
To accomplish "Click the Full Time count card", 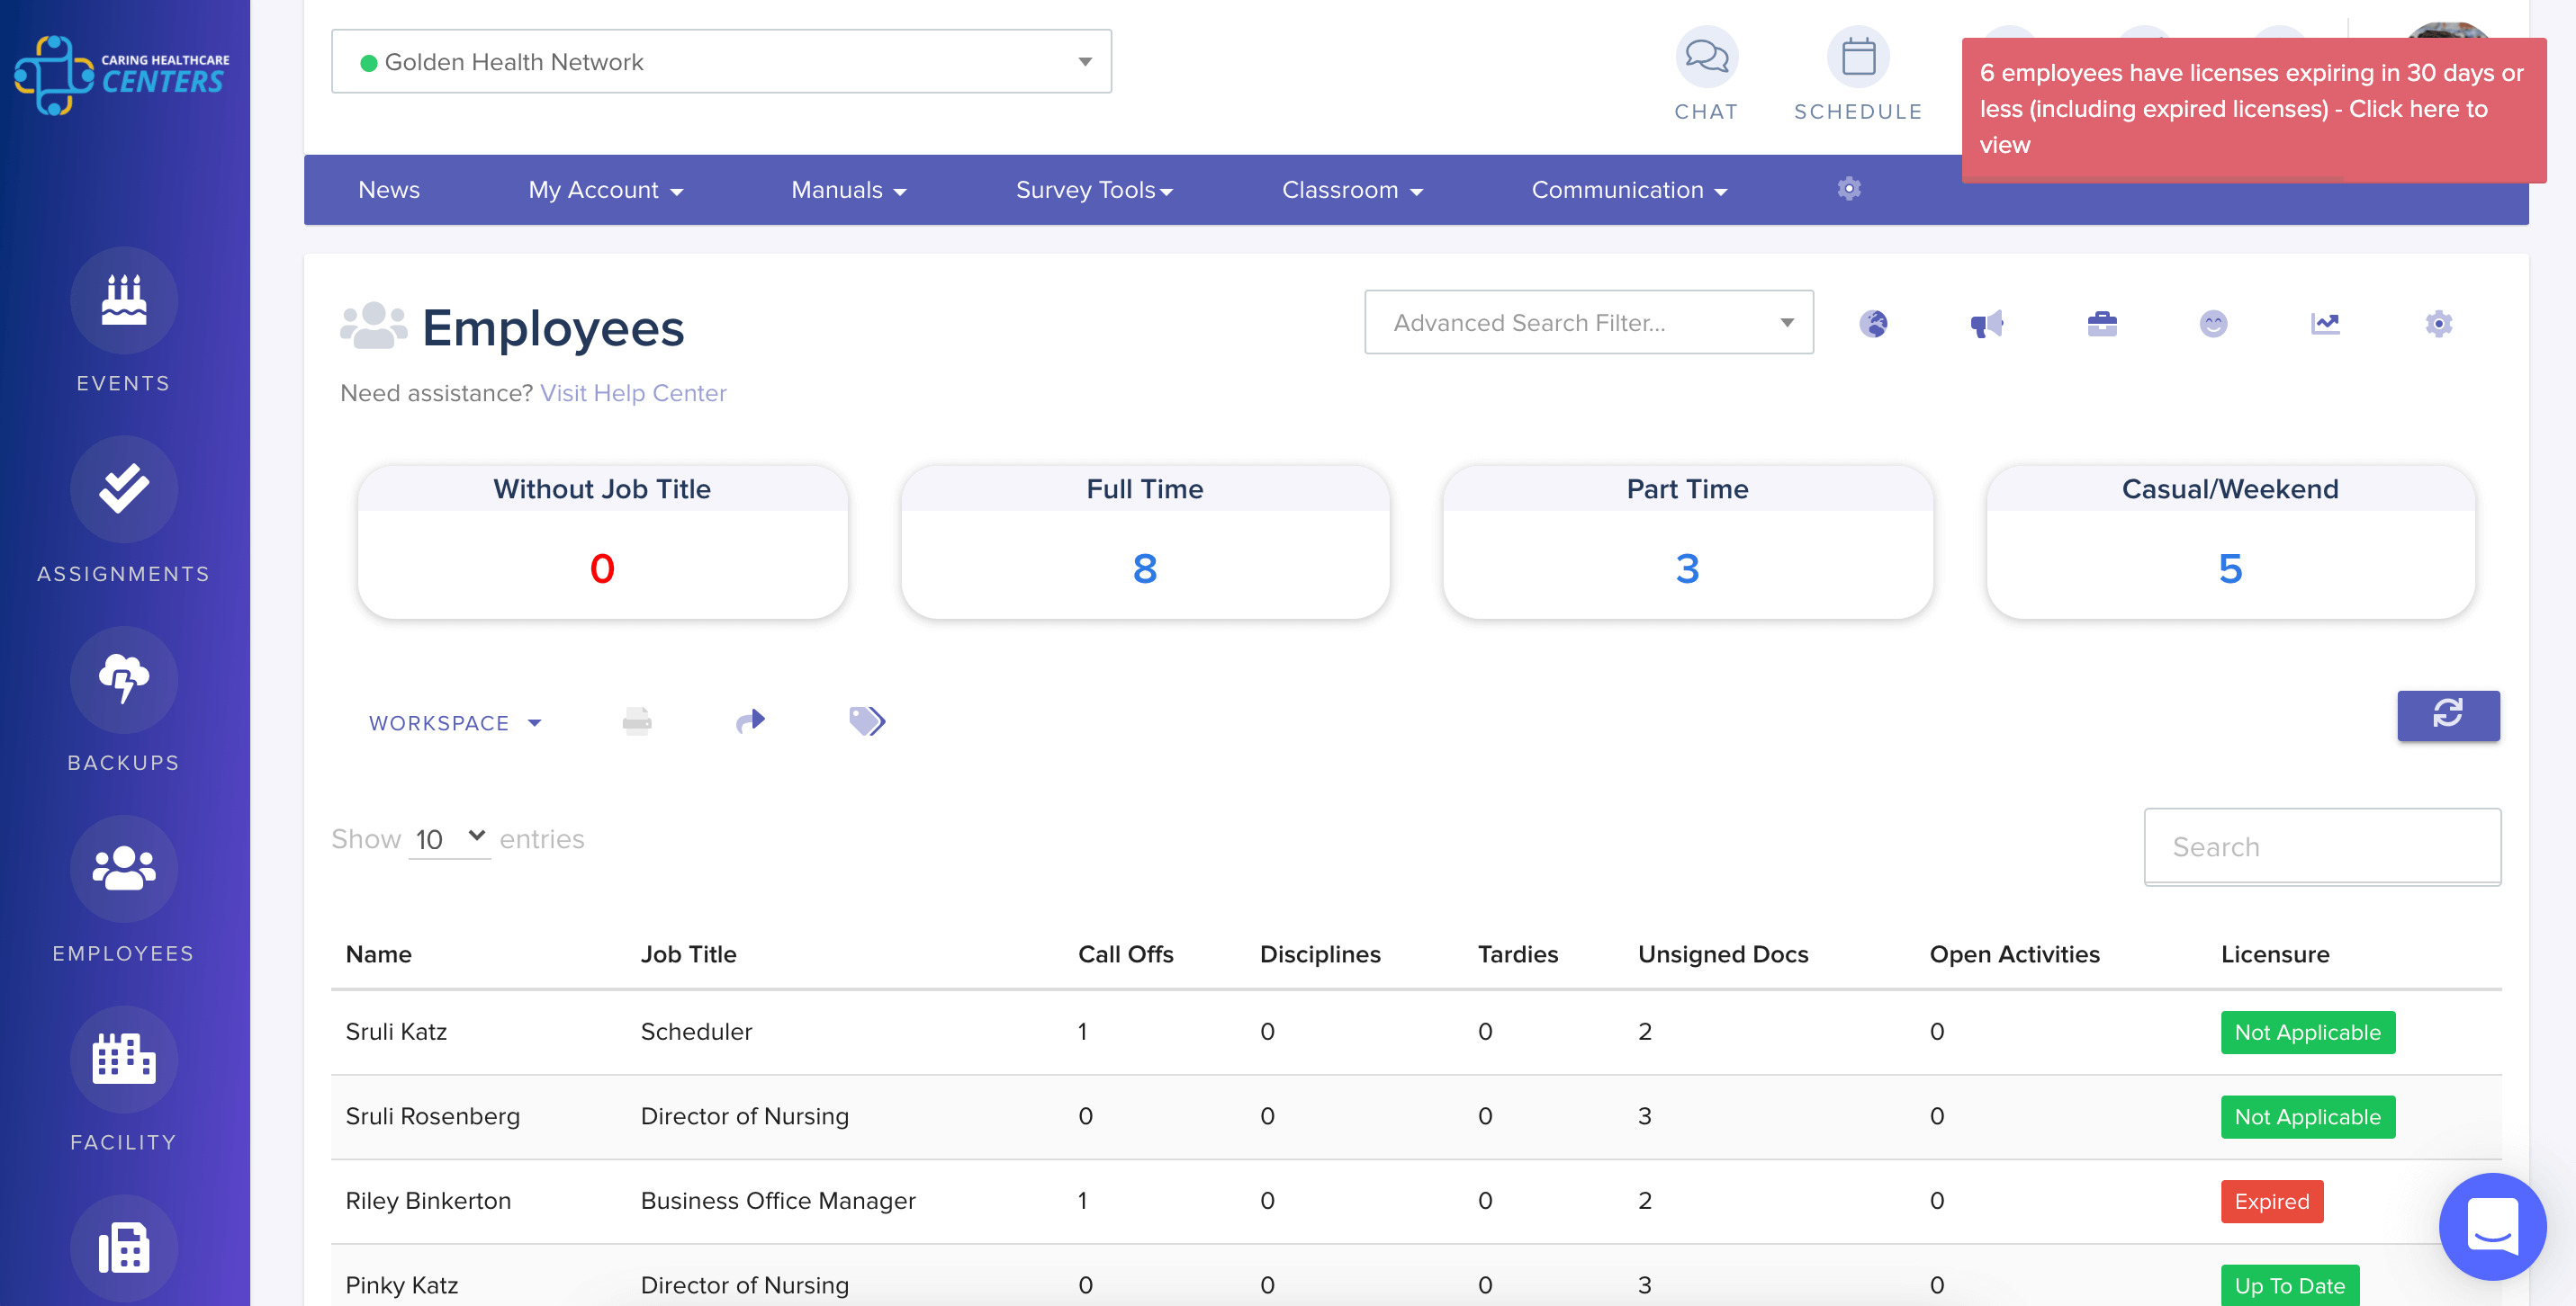I will click(1144, 541).
